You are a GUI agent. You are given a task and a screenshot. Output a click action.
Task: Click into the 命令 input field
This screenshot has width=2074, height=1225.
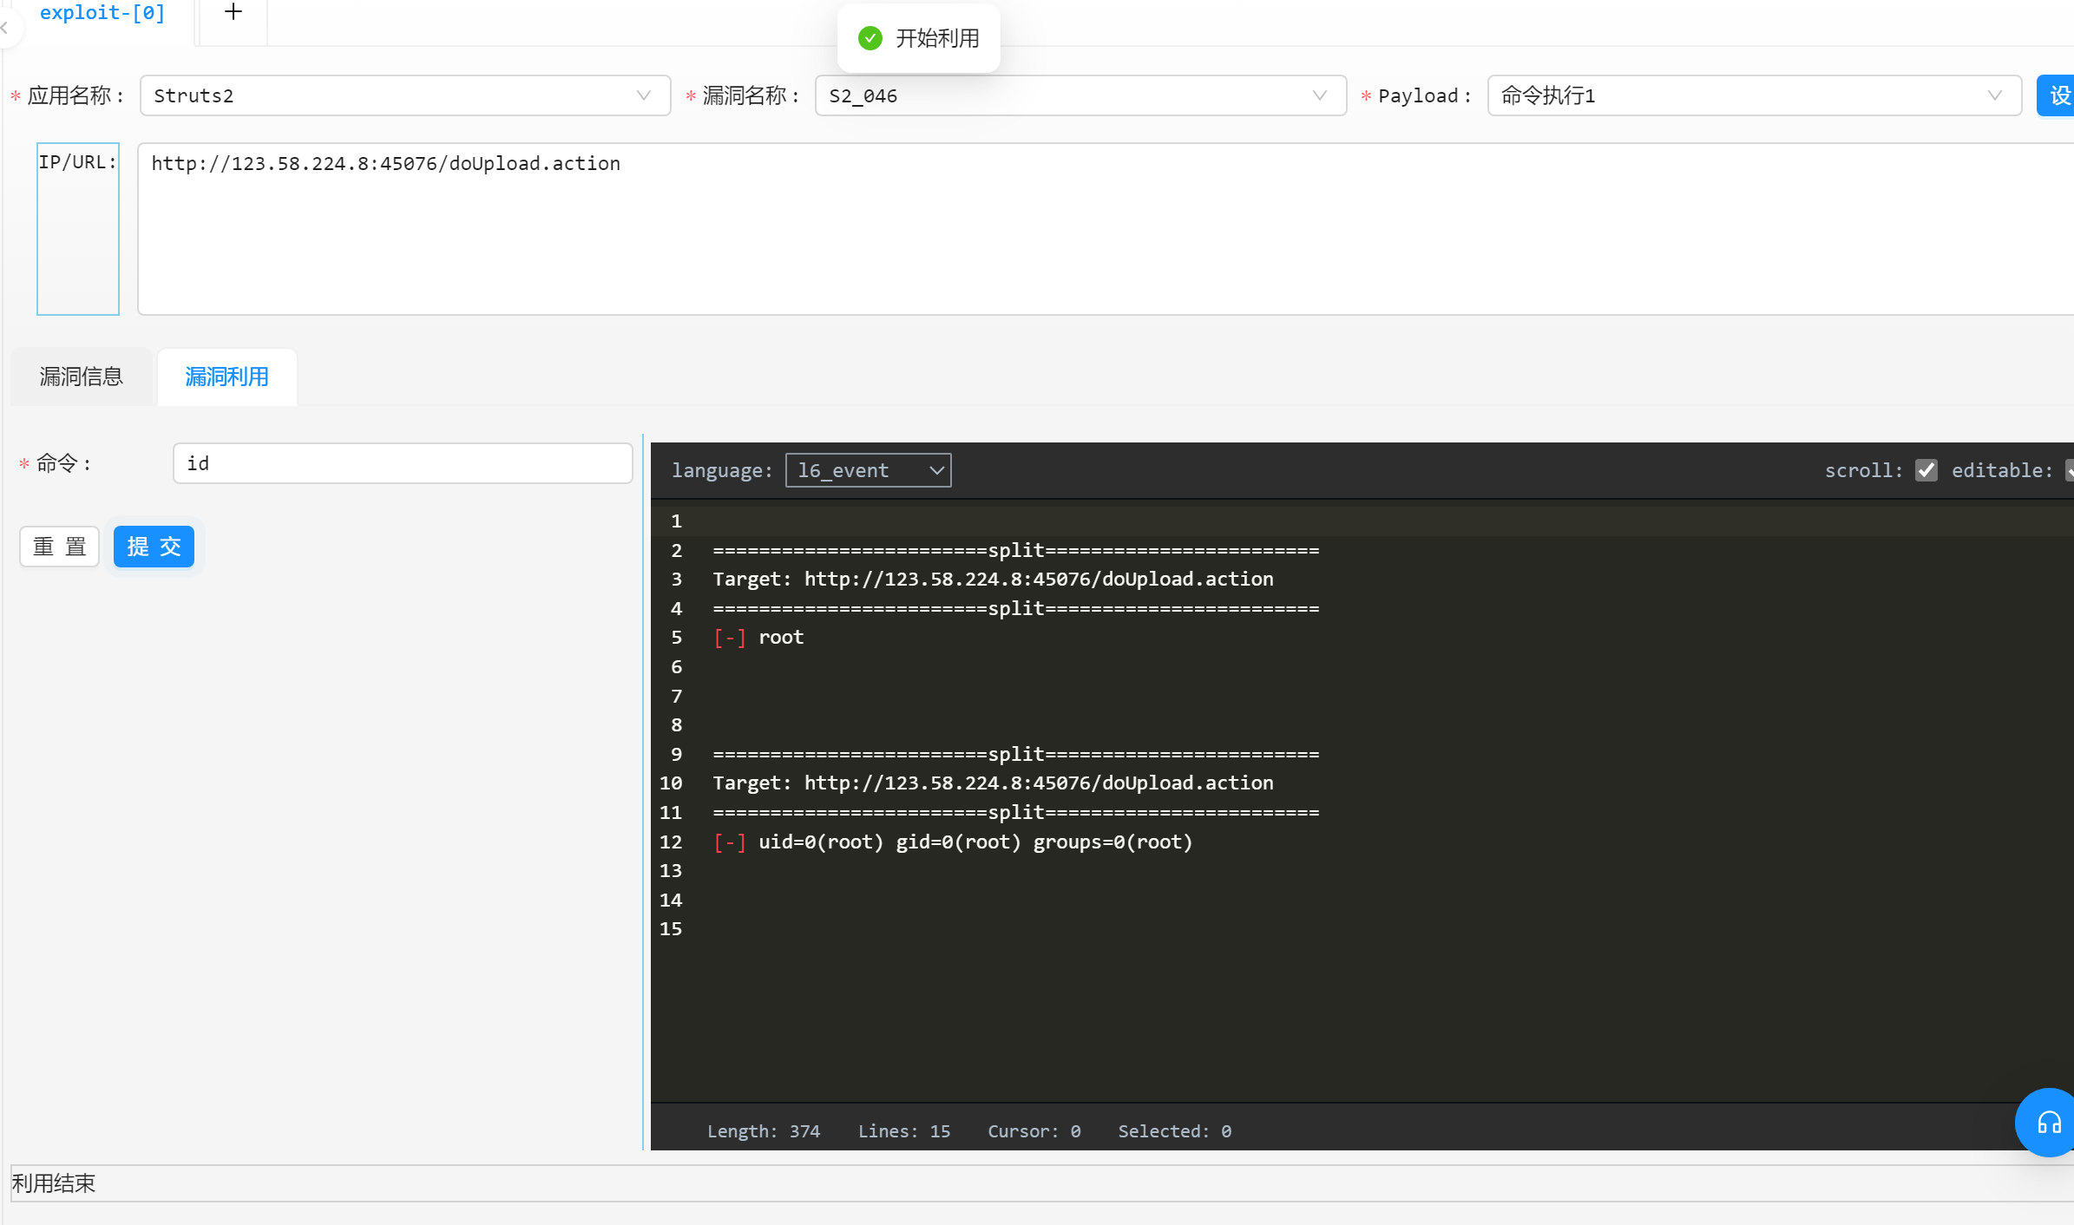pos(403,463)
